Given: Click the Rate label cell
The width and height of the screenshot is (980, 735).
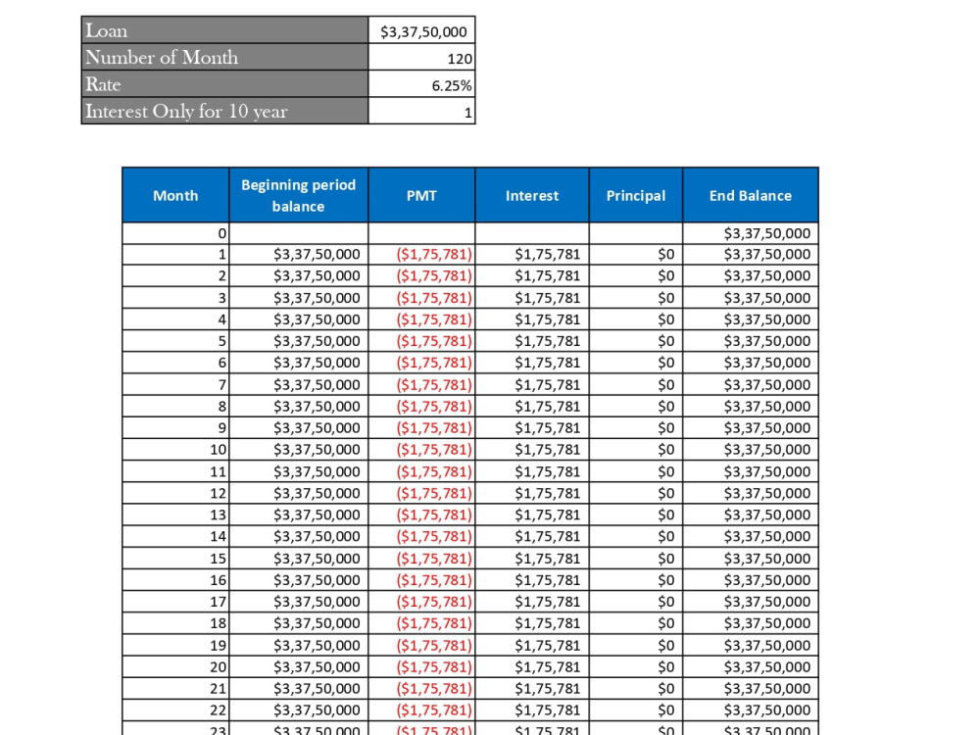Looking at the screenshot, I should point(225,84).
